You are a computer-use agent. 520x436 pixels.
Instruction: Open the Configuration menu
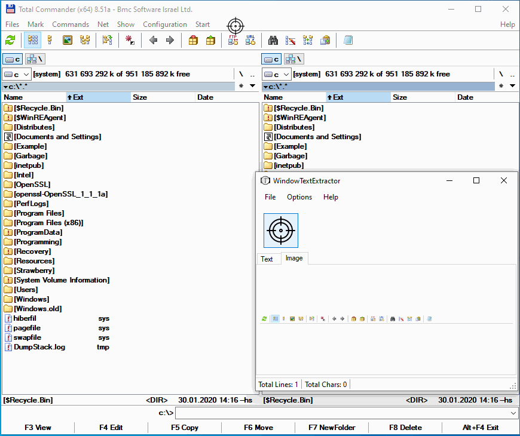(x=165, y=24)
